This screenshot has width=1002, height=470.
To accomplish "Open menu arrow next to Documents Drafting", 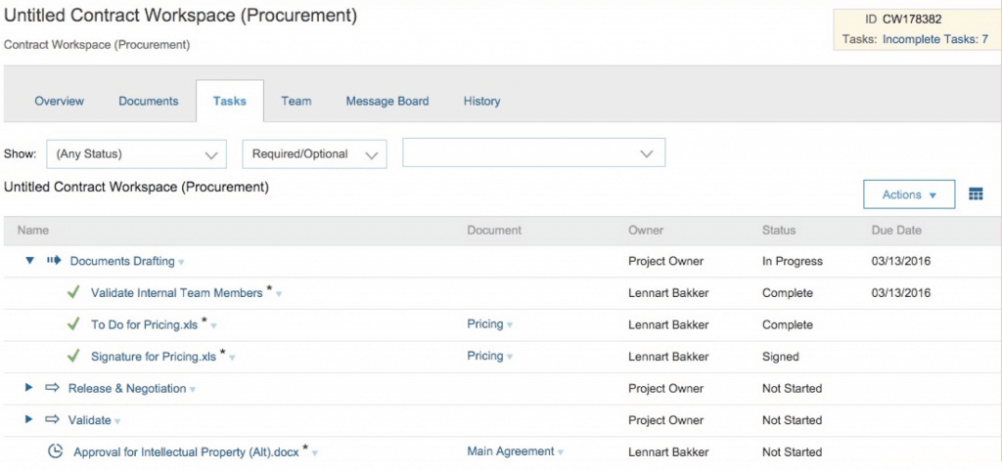I will coord(181,262).
